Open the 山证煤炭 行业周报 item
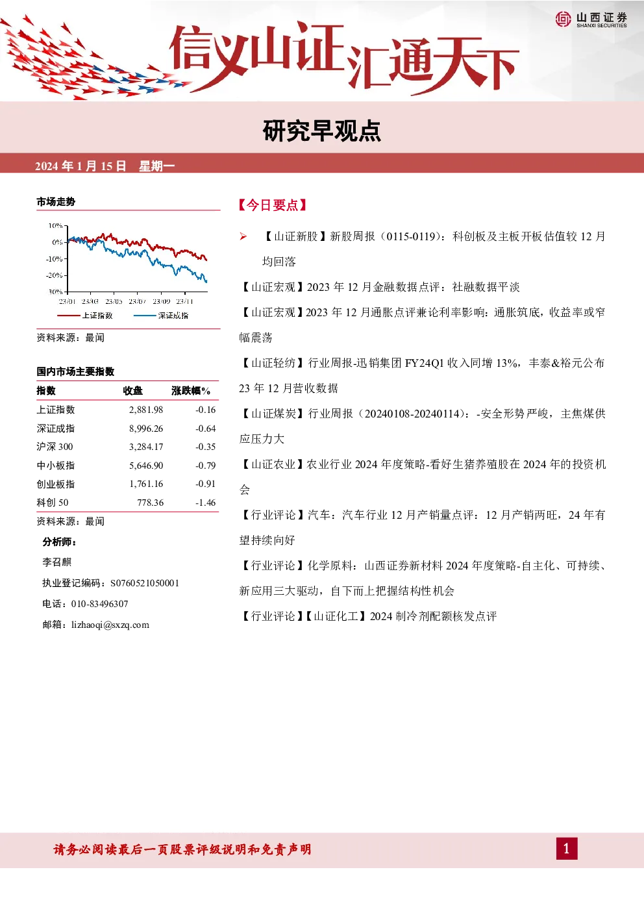The image size is (644, 911). pyautogui.click(x=423, y=426)
